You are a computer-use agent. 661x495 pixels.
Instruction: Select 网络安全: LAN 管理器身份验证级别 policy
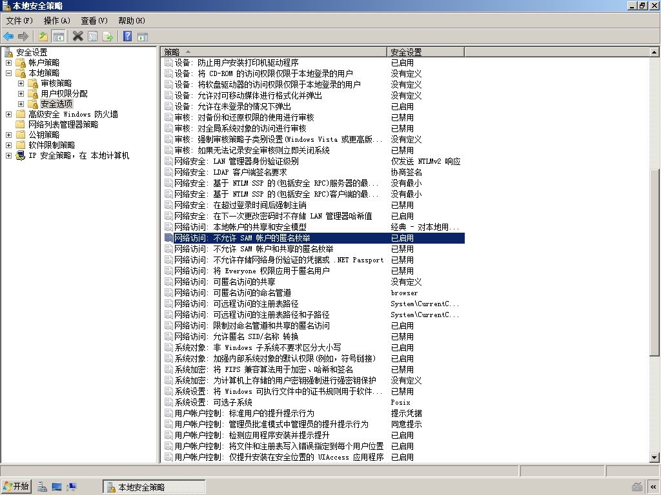[x=236, y=161]
